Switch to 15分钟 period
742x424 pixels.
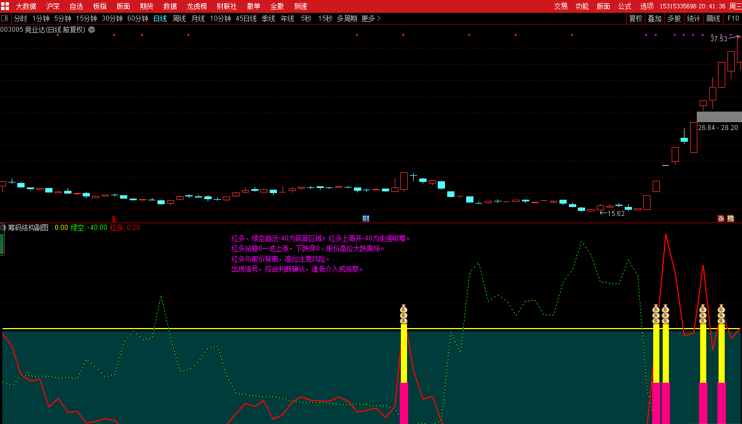87,18
